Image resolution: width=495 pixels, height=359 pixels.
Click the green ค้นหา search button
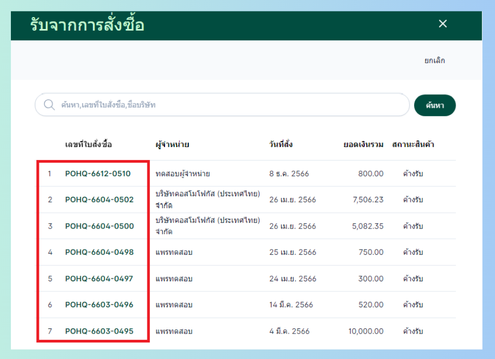click(x=435, y=105)
